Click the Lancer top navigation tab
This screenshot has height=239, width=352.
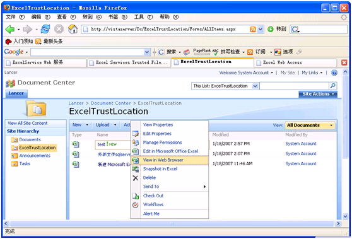(16, 93)
